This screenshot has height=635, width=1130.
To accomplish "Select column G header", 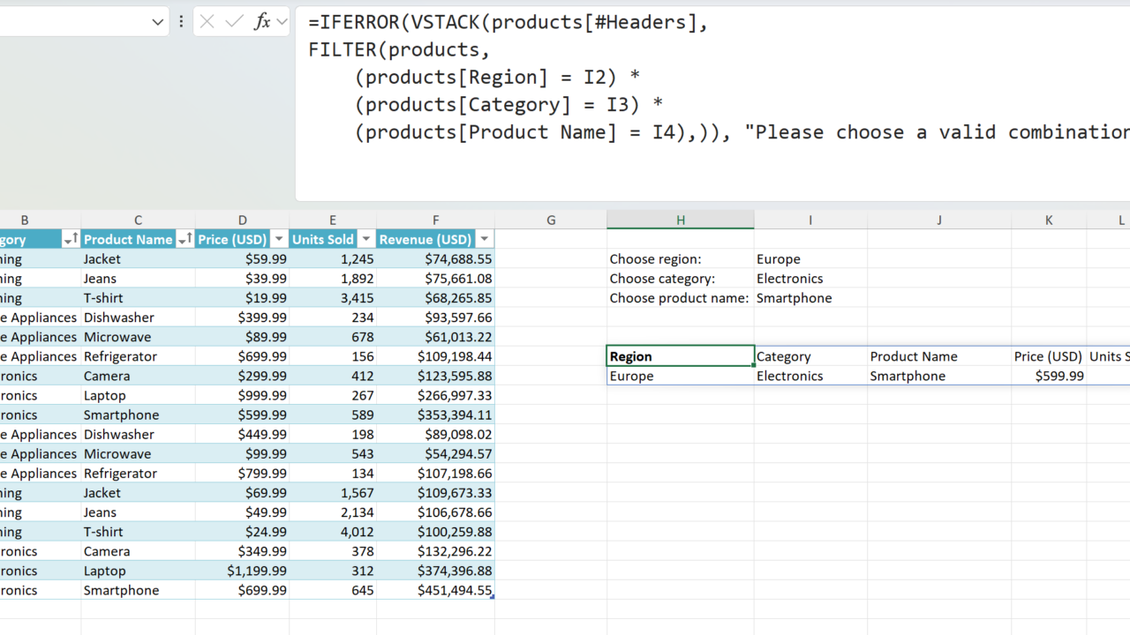I will pyautogui.click(x=551, y=220).
